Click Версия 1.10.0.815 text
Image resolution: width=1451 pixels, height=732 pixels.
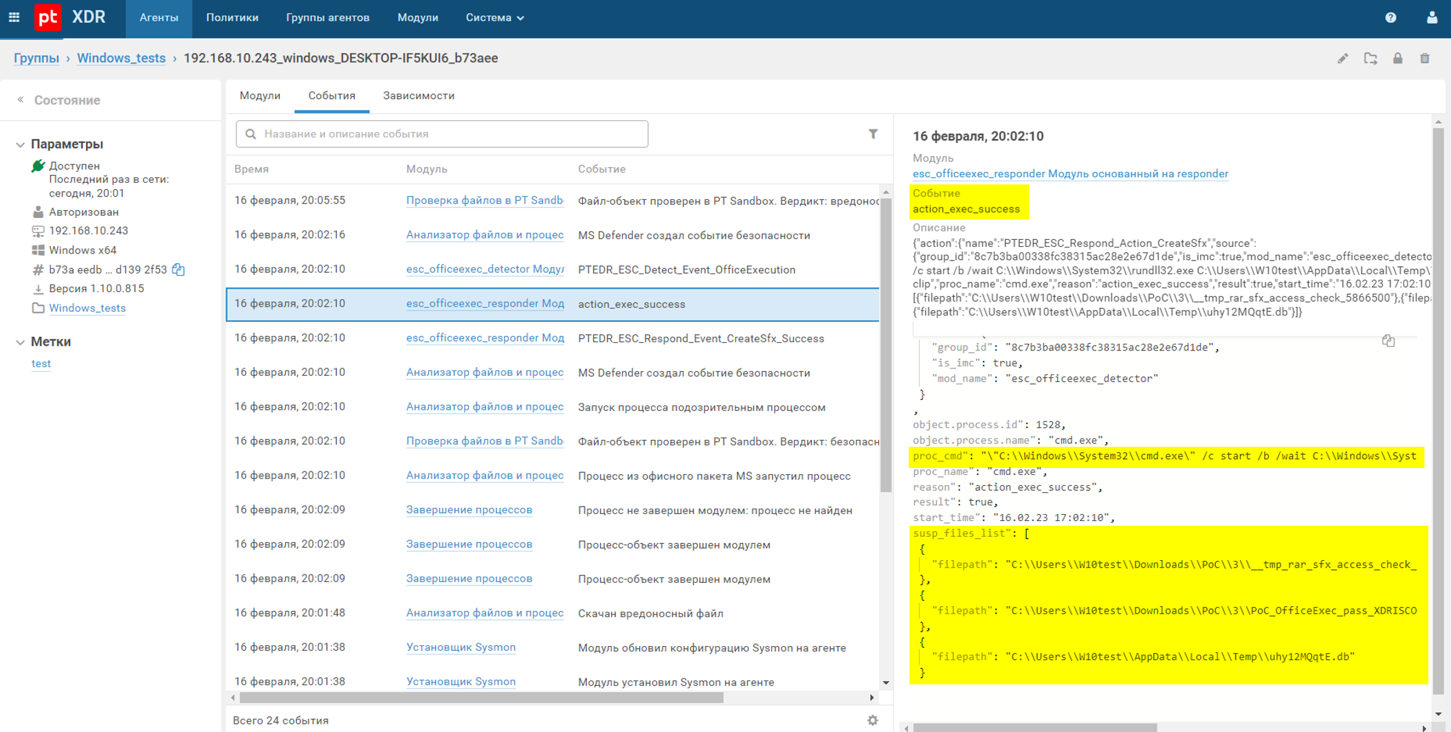(x=97, y=289)
